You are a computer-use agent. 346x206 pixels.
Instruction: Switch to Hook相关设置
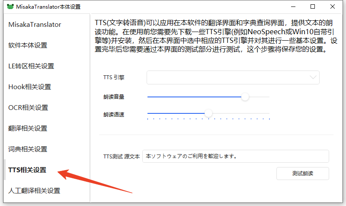(29, 87)
